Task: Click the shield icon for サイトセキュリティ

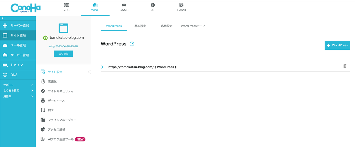Action: (43, 91)
